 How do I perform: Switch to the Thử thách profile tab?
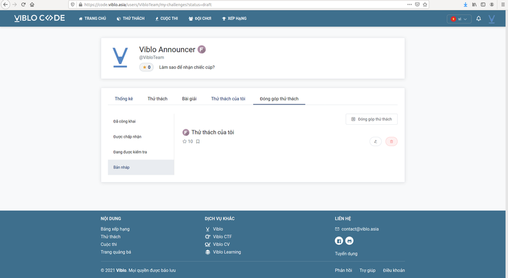pos(158,98)
